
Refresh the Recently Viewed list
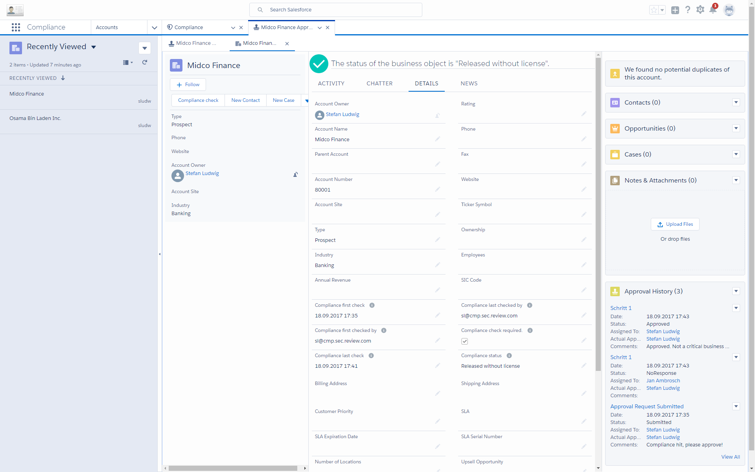[145, 62]
